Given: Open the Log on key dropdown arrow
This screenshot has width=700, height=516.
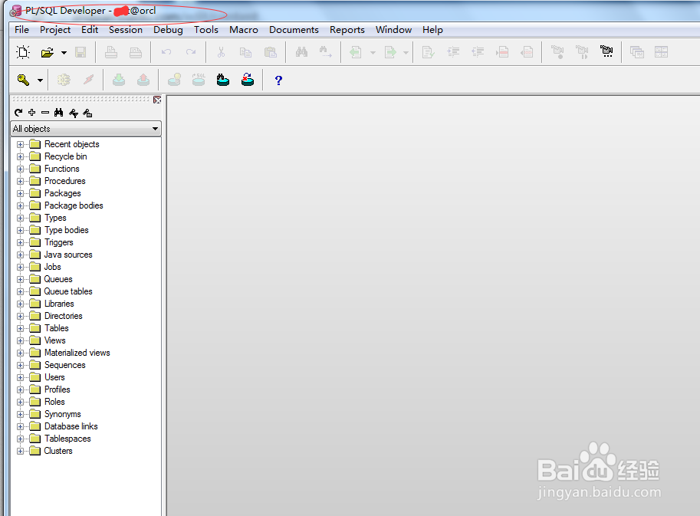Looking at the screenshot, I should (40, 81).
